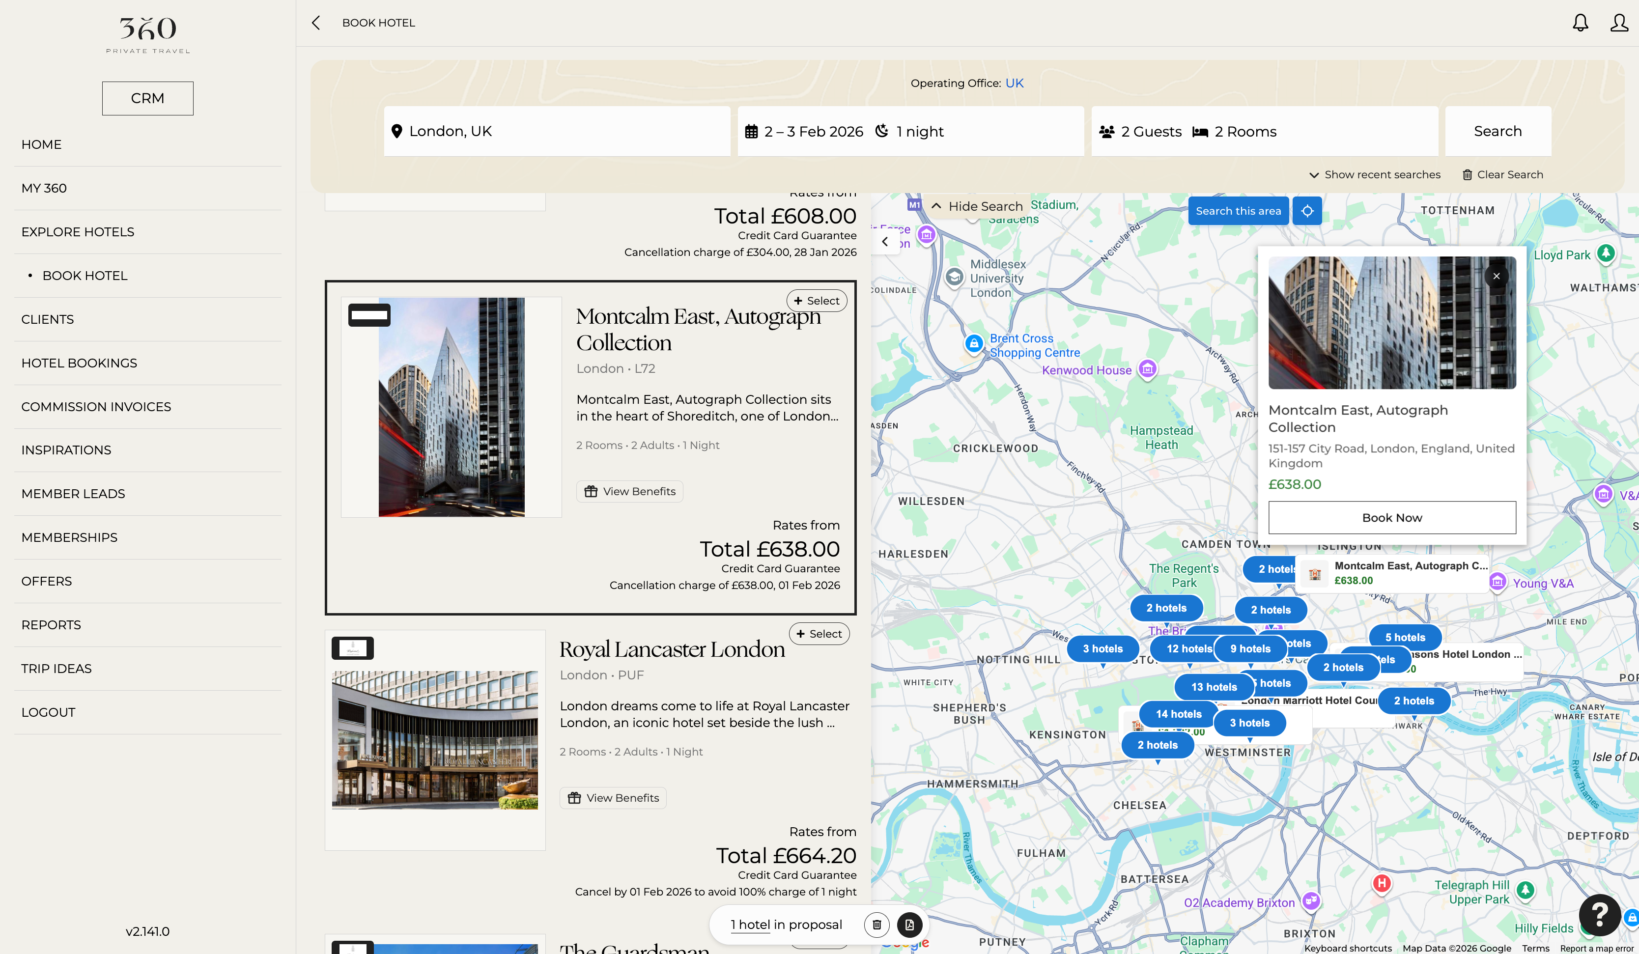Click the back arrow beside Book Hotel
This screenshot has height=954, width=1639.
pyautogui.click(x=316, y=23)
